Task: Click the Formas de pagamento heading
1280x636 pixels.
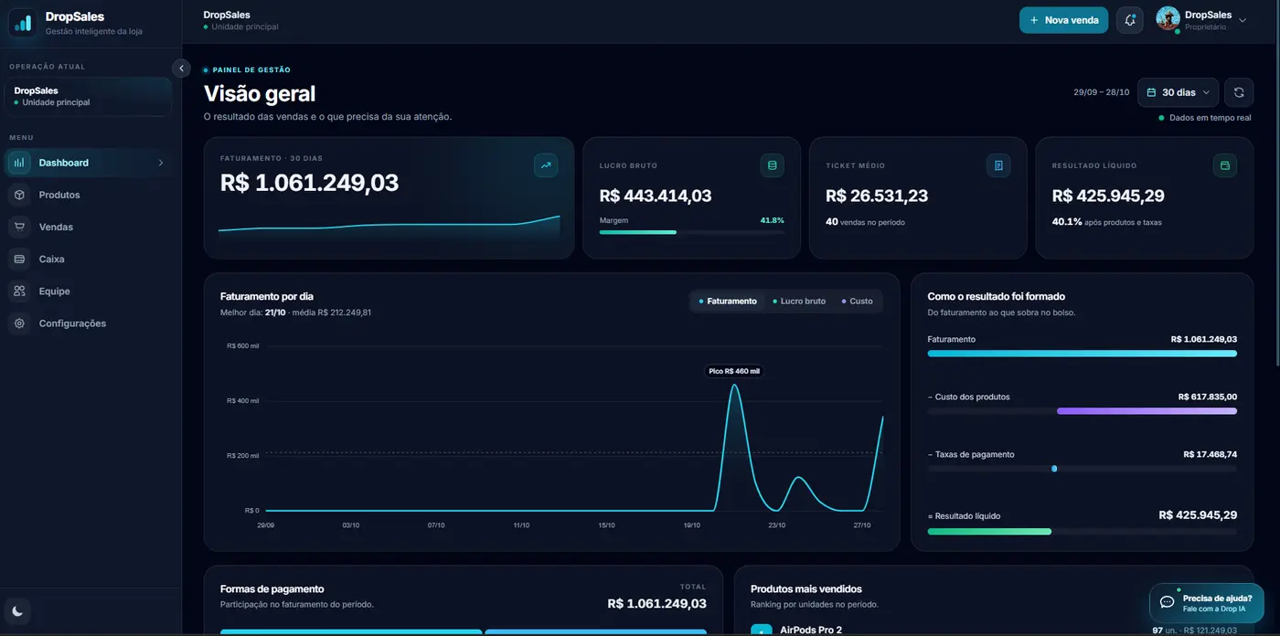Action: [x=272, y=589]
